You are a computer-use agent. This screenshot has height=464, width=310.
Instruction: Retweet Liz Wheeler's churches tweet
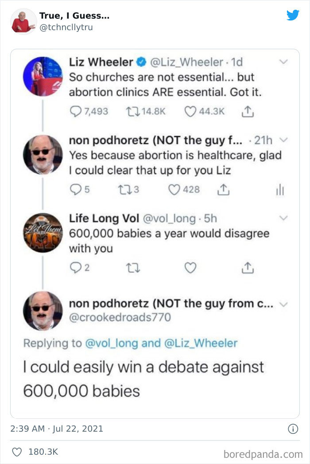[x=133, y=112]
